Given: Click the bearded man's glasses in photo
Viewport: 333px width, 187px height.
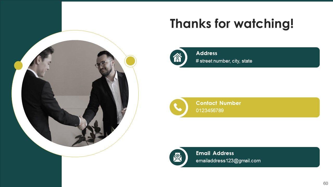Looking at the screenshot, I should pos(104,64).
